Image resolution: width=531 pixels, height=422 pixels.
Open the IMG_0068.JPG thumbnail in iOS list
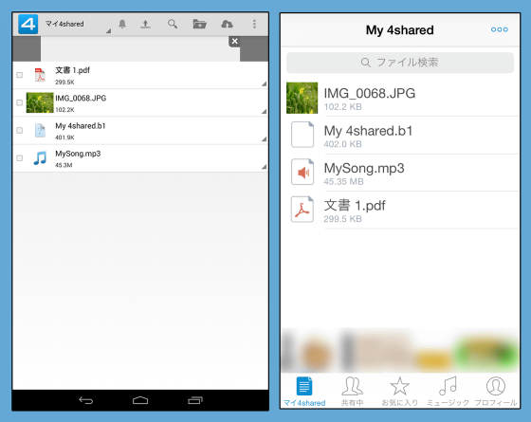[x=302, y=98]
